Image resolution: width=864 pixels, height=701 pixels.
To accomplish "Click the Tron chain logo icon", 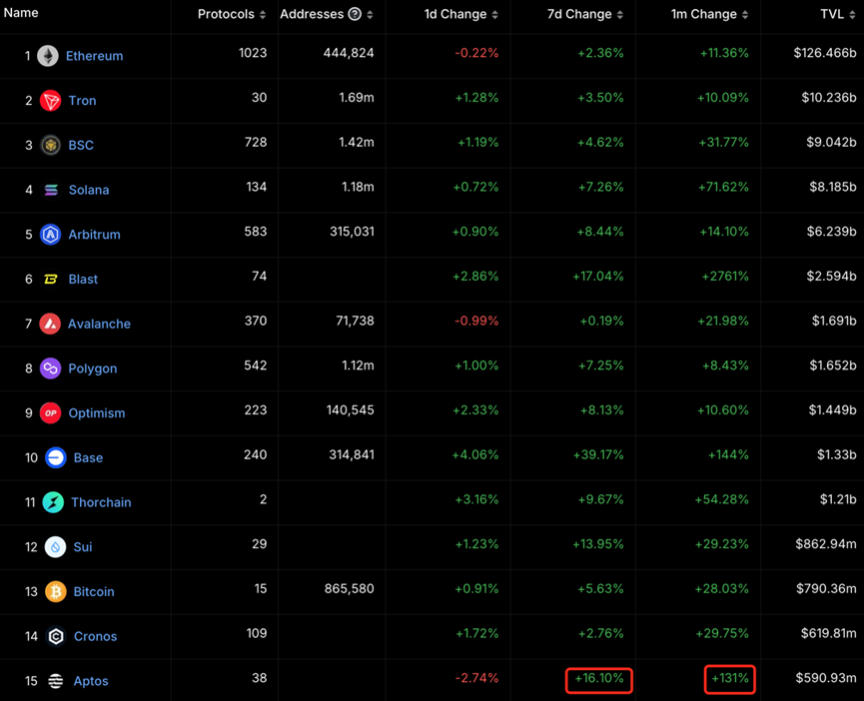I will 51,101.
